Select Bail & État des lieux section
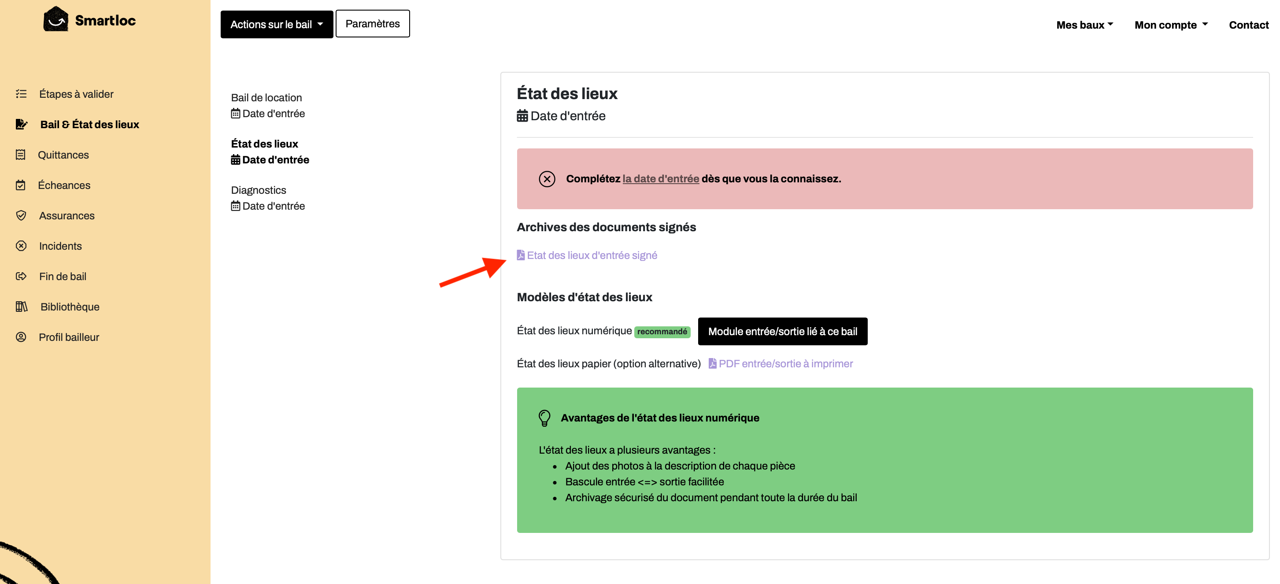Image resolution: width=1280 pixels, height=584 pixels. point(89,124)
